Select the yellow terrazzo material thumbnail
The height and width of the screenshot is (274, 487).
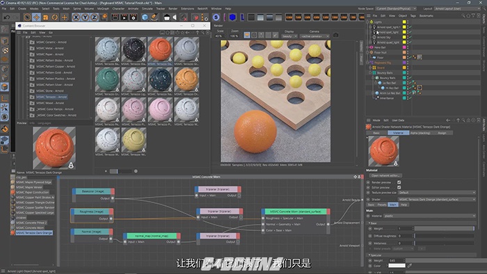pos(134,140)
